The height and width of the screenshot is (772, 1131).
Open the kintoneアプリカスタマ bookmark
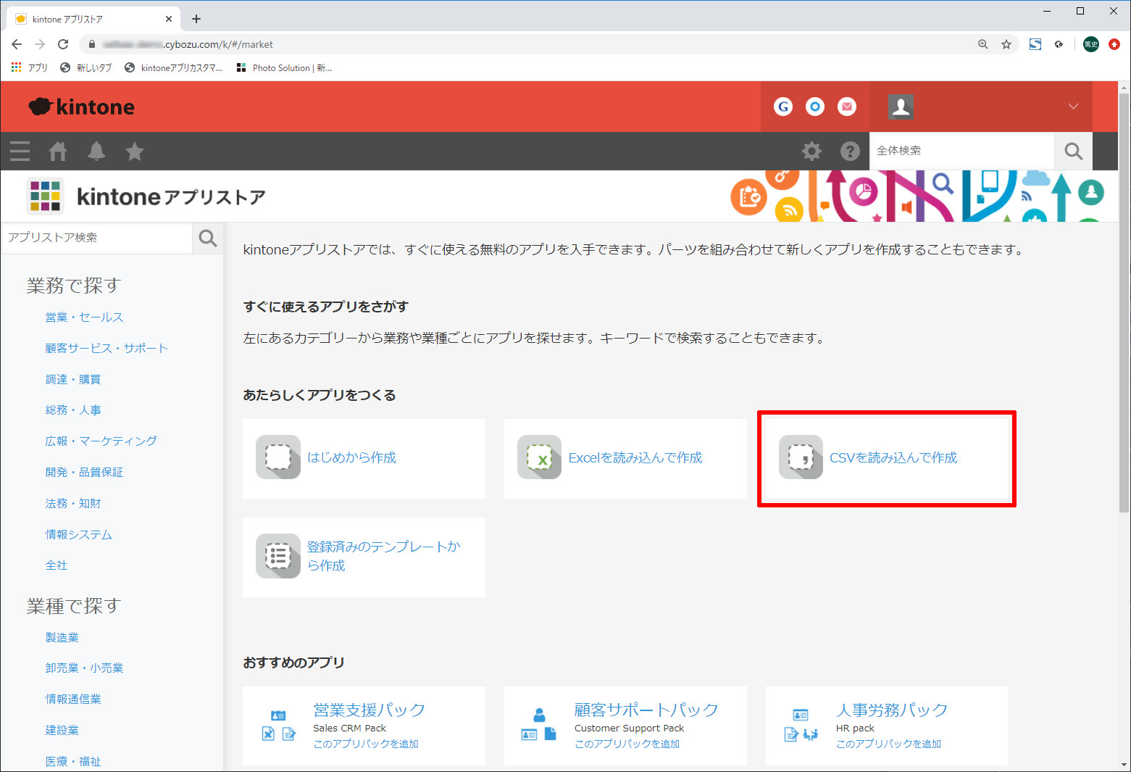(x=174, y=67)
